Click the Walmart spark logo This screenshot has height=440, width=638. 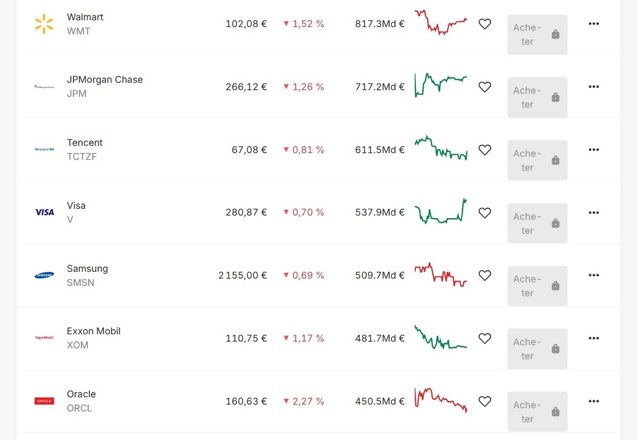[44, 24]
